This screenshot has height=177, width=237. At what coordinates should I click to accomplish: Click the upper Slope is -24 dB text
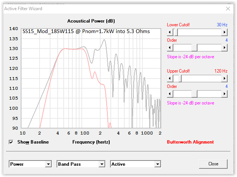pyautogui.click(x=191, y=103)
